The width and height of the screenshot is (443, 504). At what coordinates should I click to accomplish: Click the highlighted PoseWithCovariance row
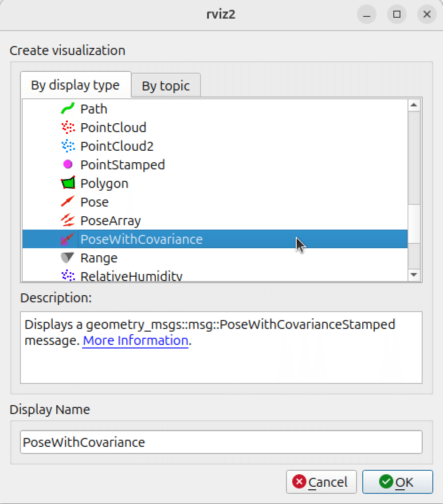(x=215, y=239)
